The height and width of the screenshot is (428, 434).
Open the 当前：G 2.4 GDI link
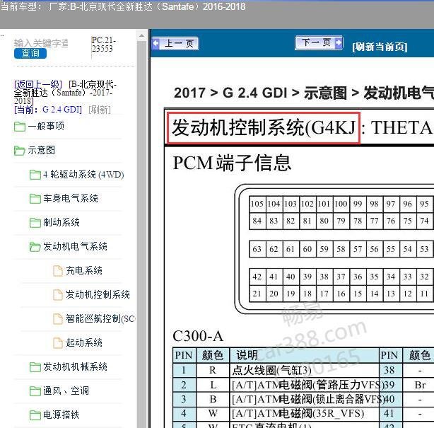pos(48,110)
